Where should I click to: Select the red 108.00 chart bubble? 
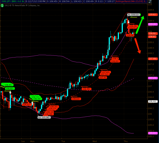point(115,61)
